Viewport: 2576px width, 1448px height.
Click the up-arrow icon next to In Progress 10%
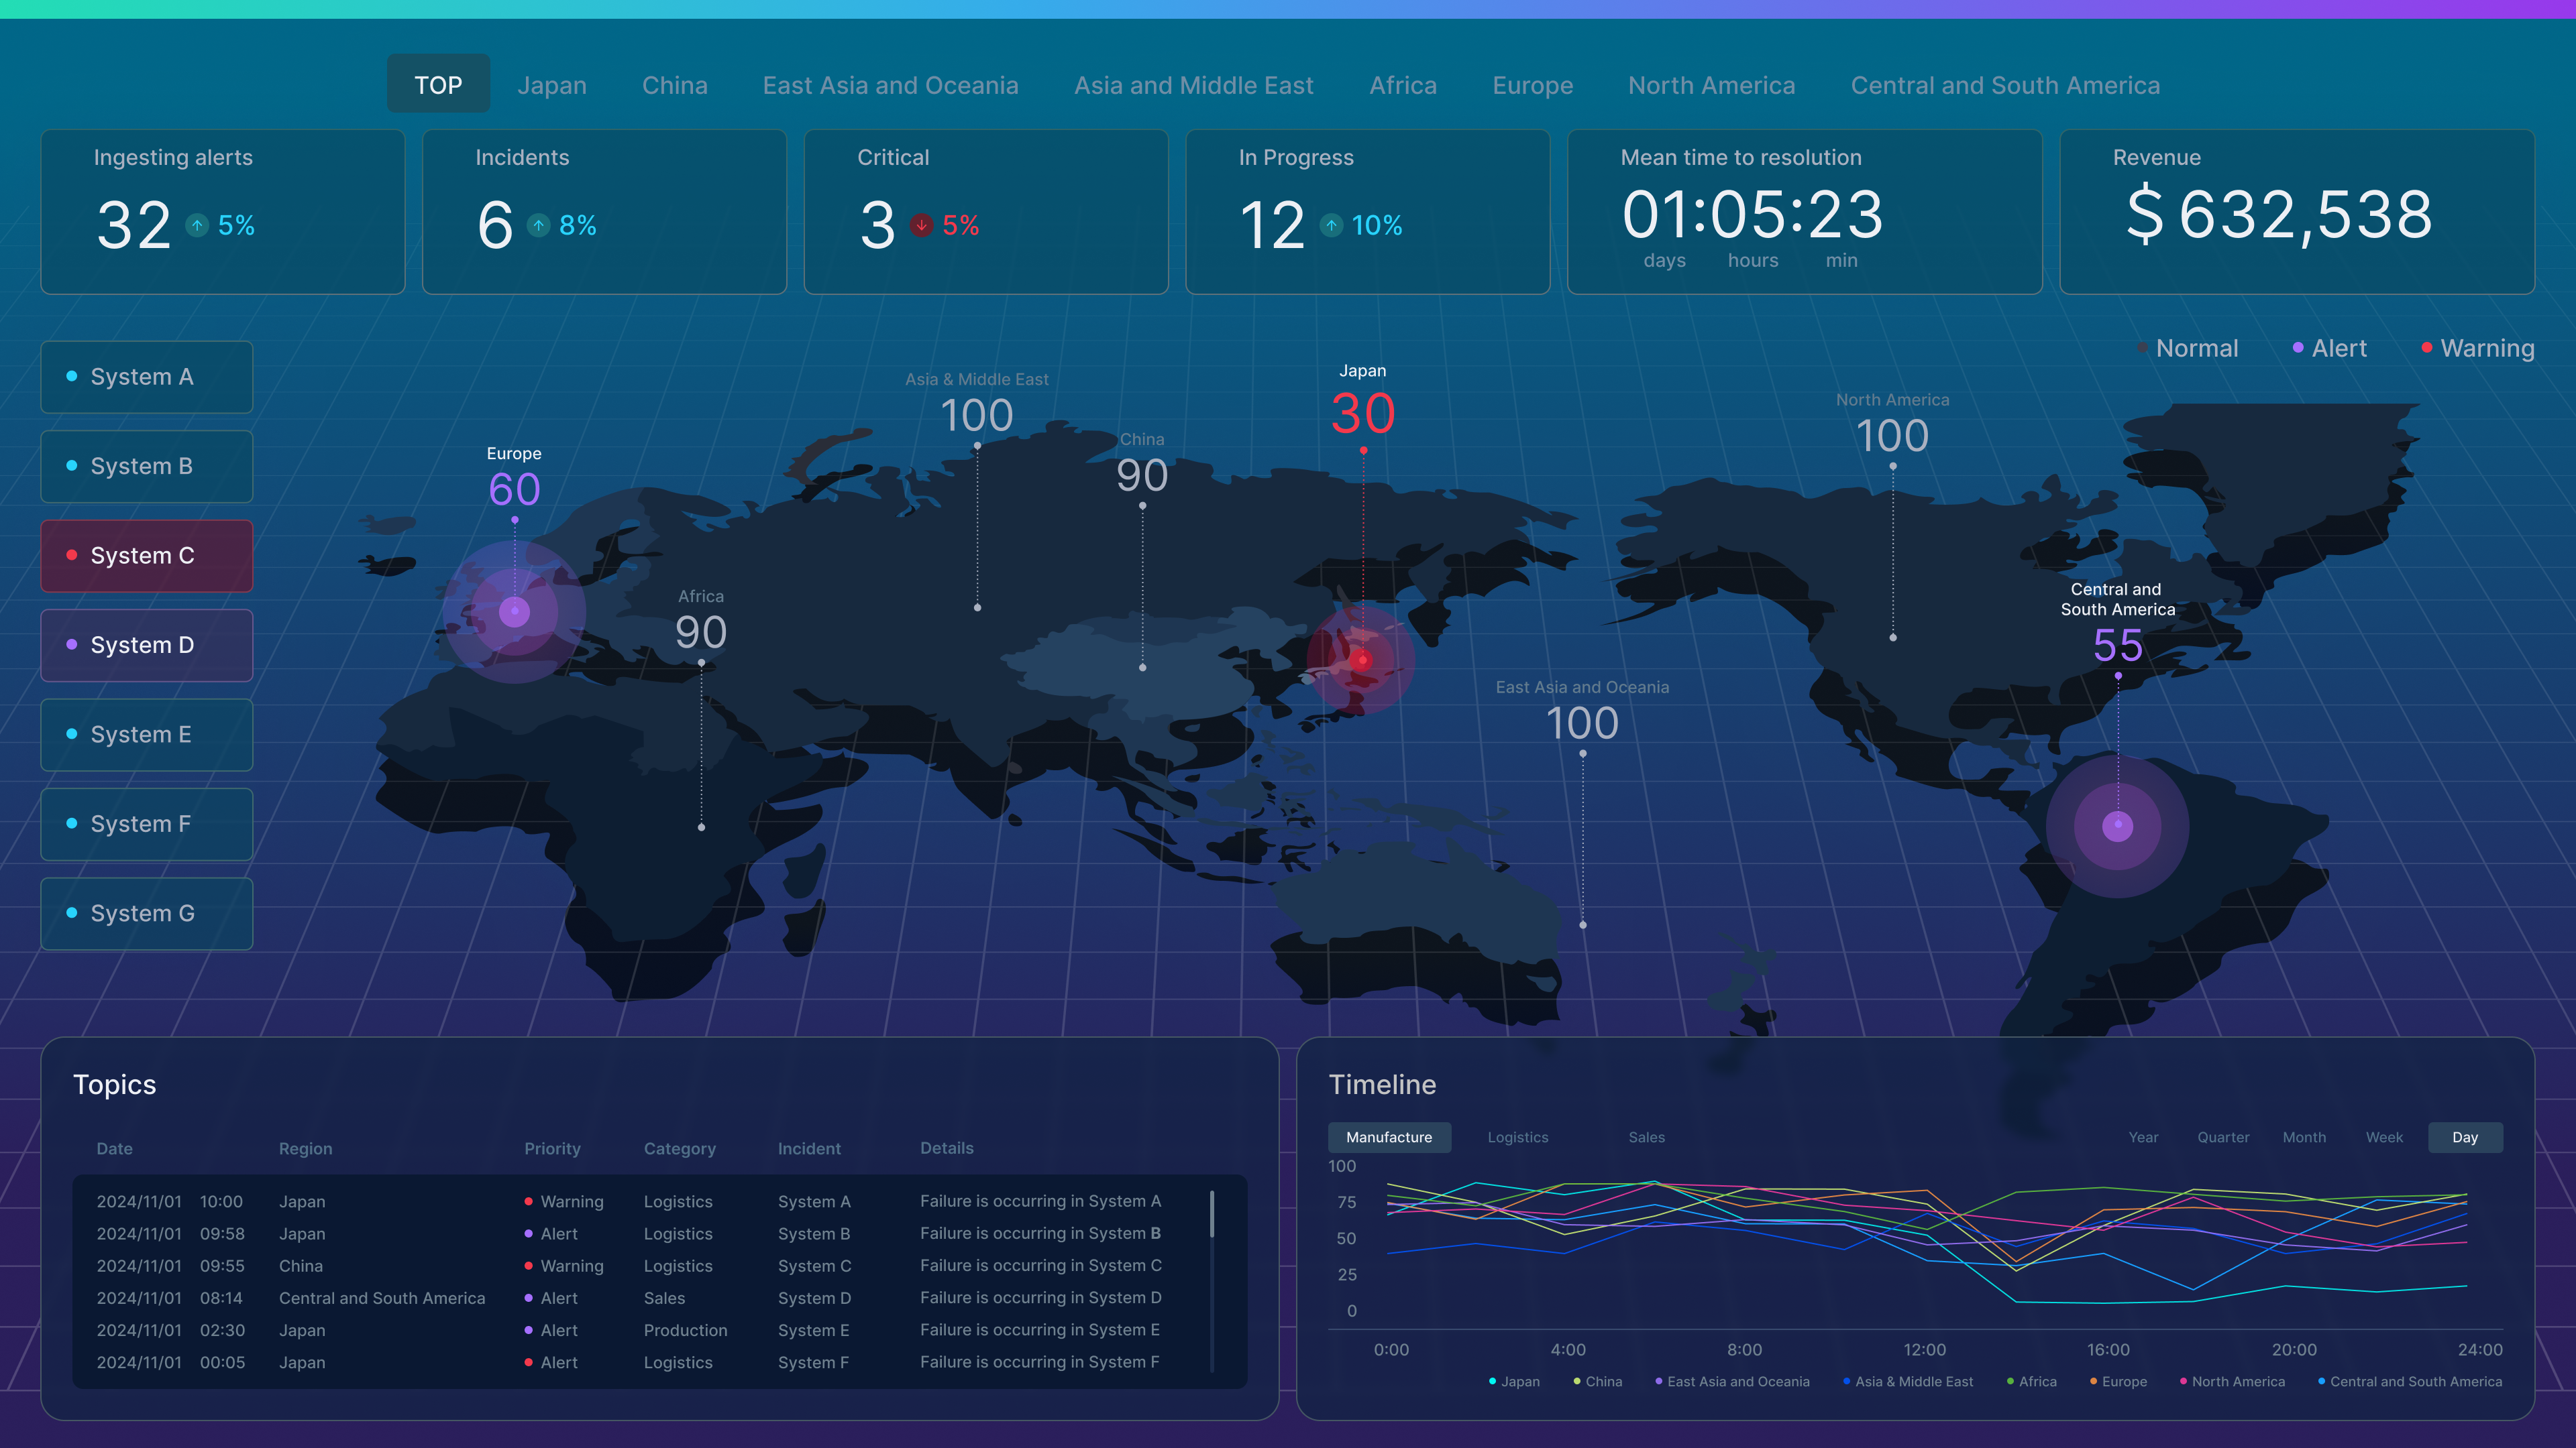[1331, 226]
